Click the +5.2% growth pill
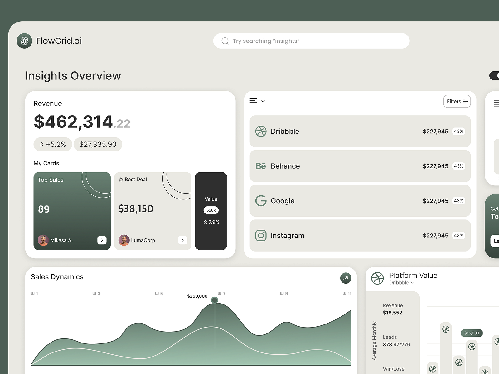 [x=53, y=144]
